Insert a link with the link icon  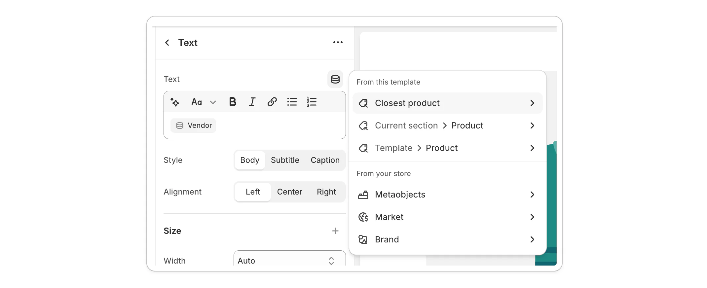point(272,102)
